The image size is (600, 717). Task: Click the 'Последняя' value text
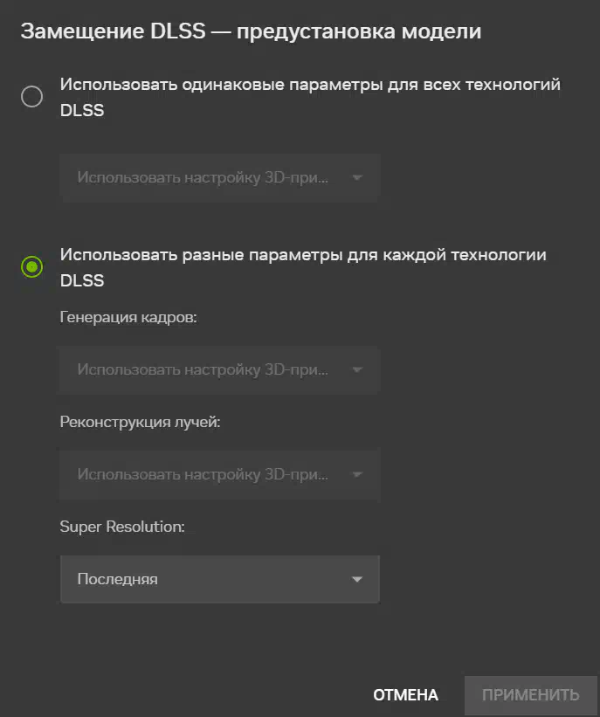118,579
